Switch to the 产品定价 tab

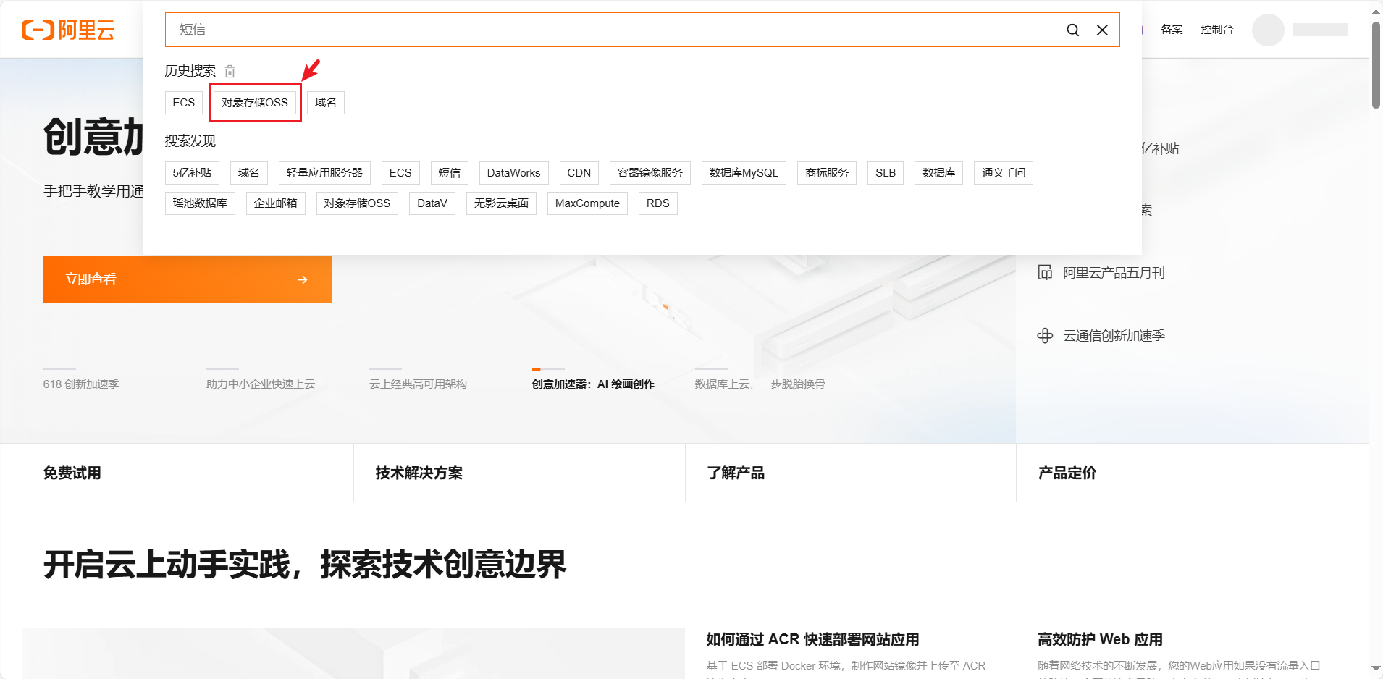pos(1066,473)
